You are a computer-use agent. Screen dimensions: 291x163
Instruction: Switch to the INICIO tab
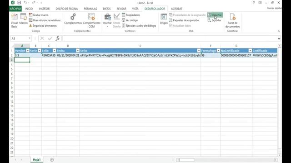pyautogui.click(x=29, y=9)
